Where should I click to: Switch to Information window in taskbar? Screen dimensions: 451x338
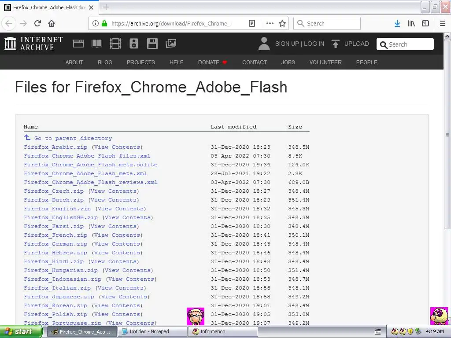point(223,332)
